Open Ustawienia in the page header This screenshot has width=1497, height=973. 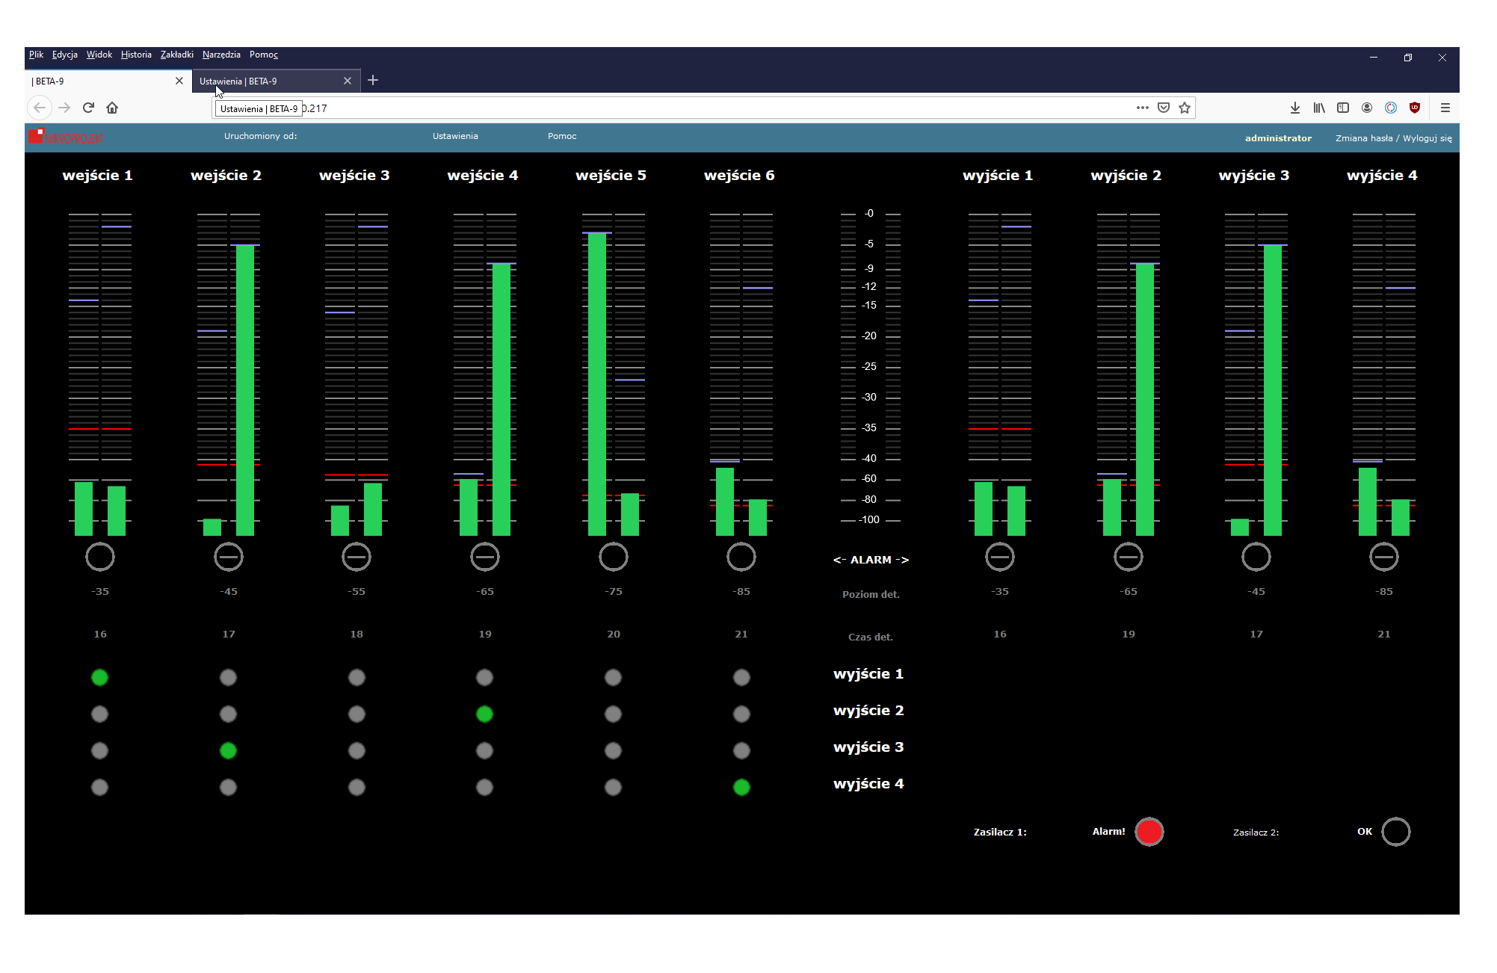coord(455,136)
